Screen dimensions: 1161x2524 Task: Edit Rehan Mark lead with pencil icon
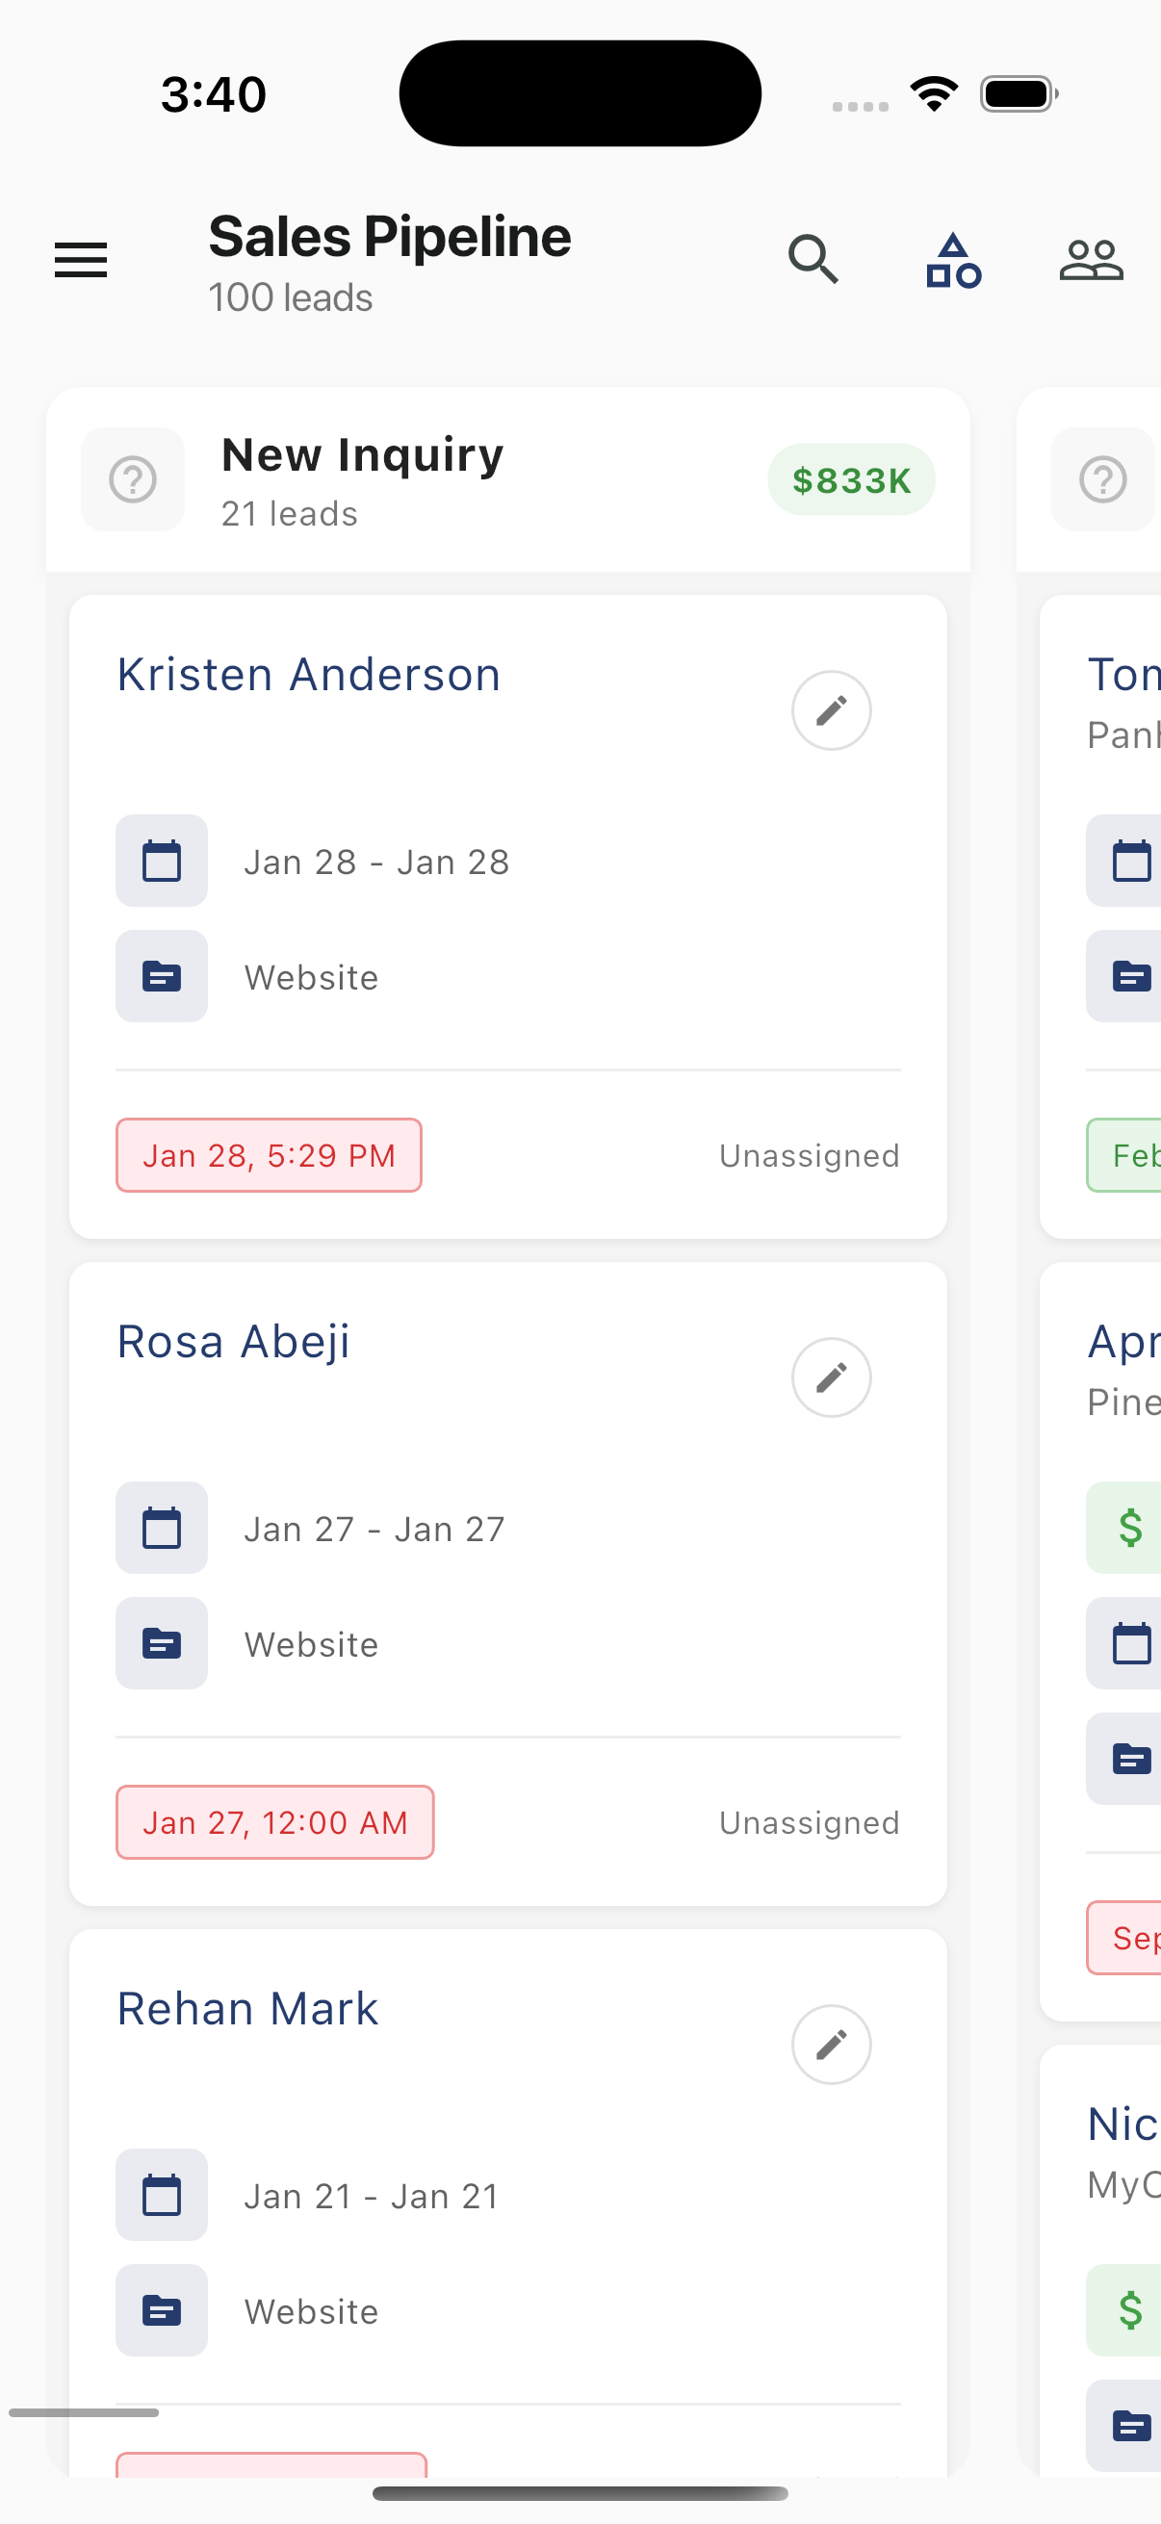click(x=831, y=2045)
